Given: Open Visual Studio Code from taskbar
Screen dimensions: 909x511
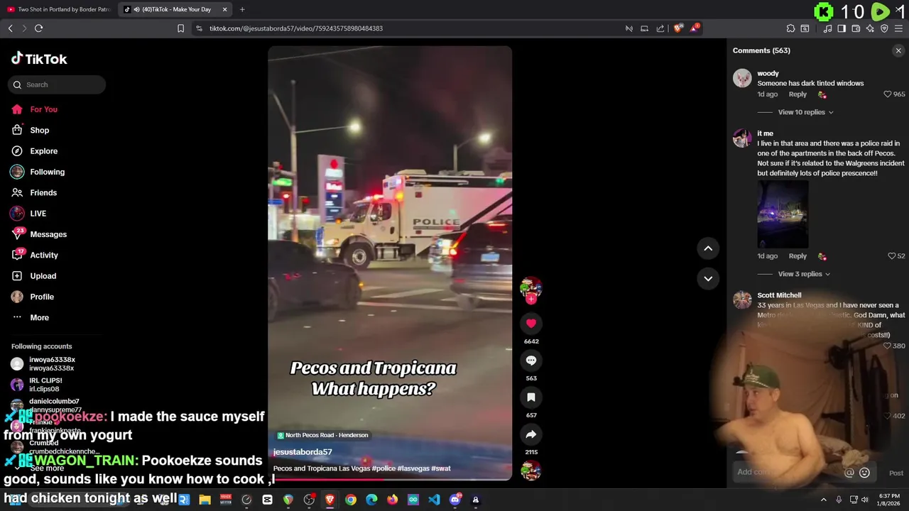Looking at the screenshot, I should [x=434, y=500].
